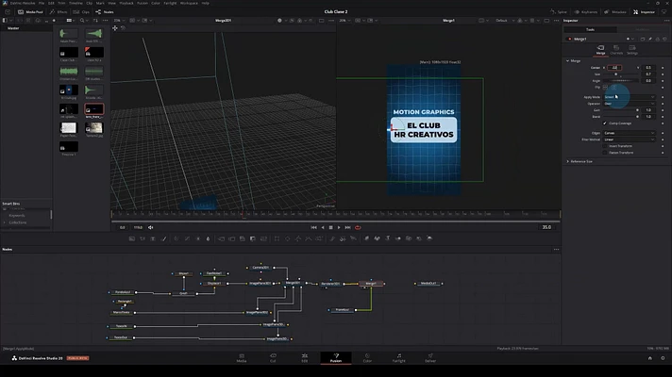Add a Rectangle mask from toolbar

click(277, 238)
